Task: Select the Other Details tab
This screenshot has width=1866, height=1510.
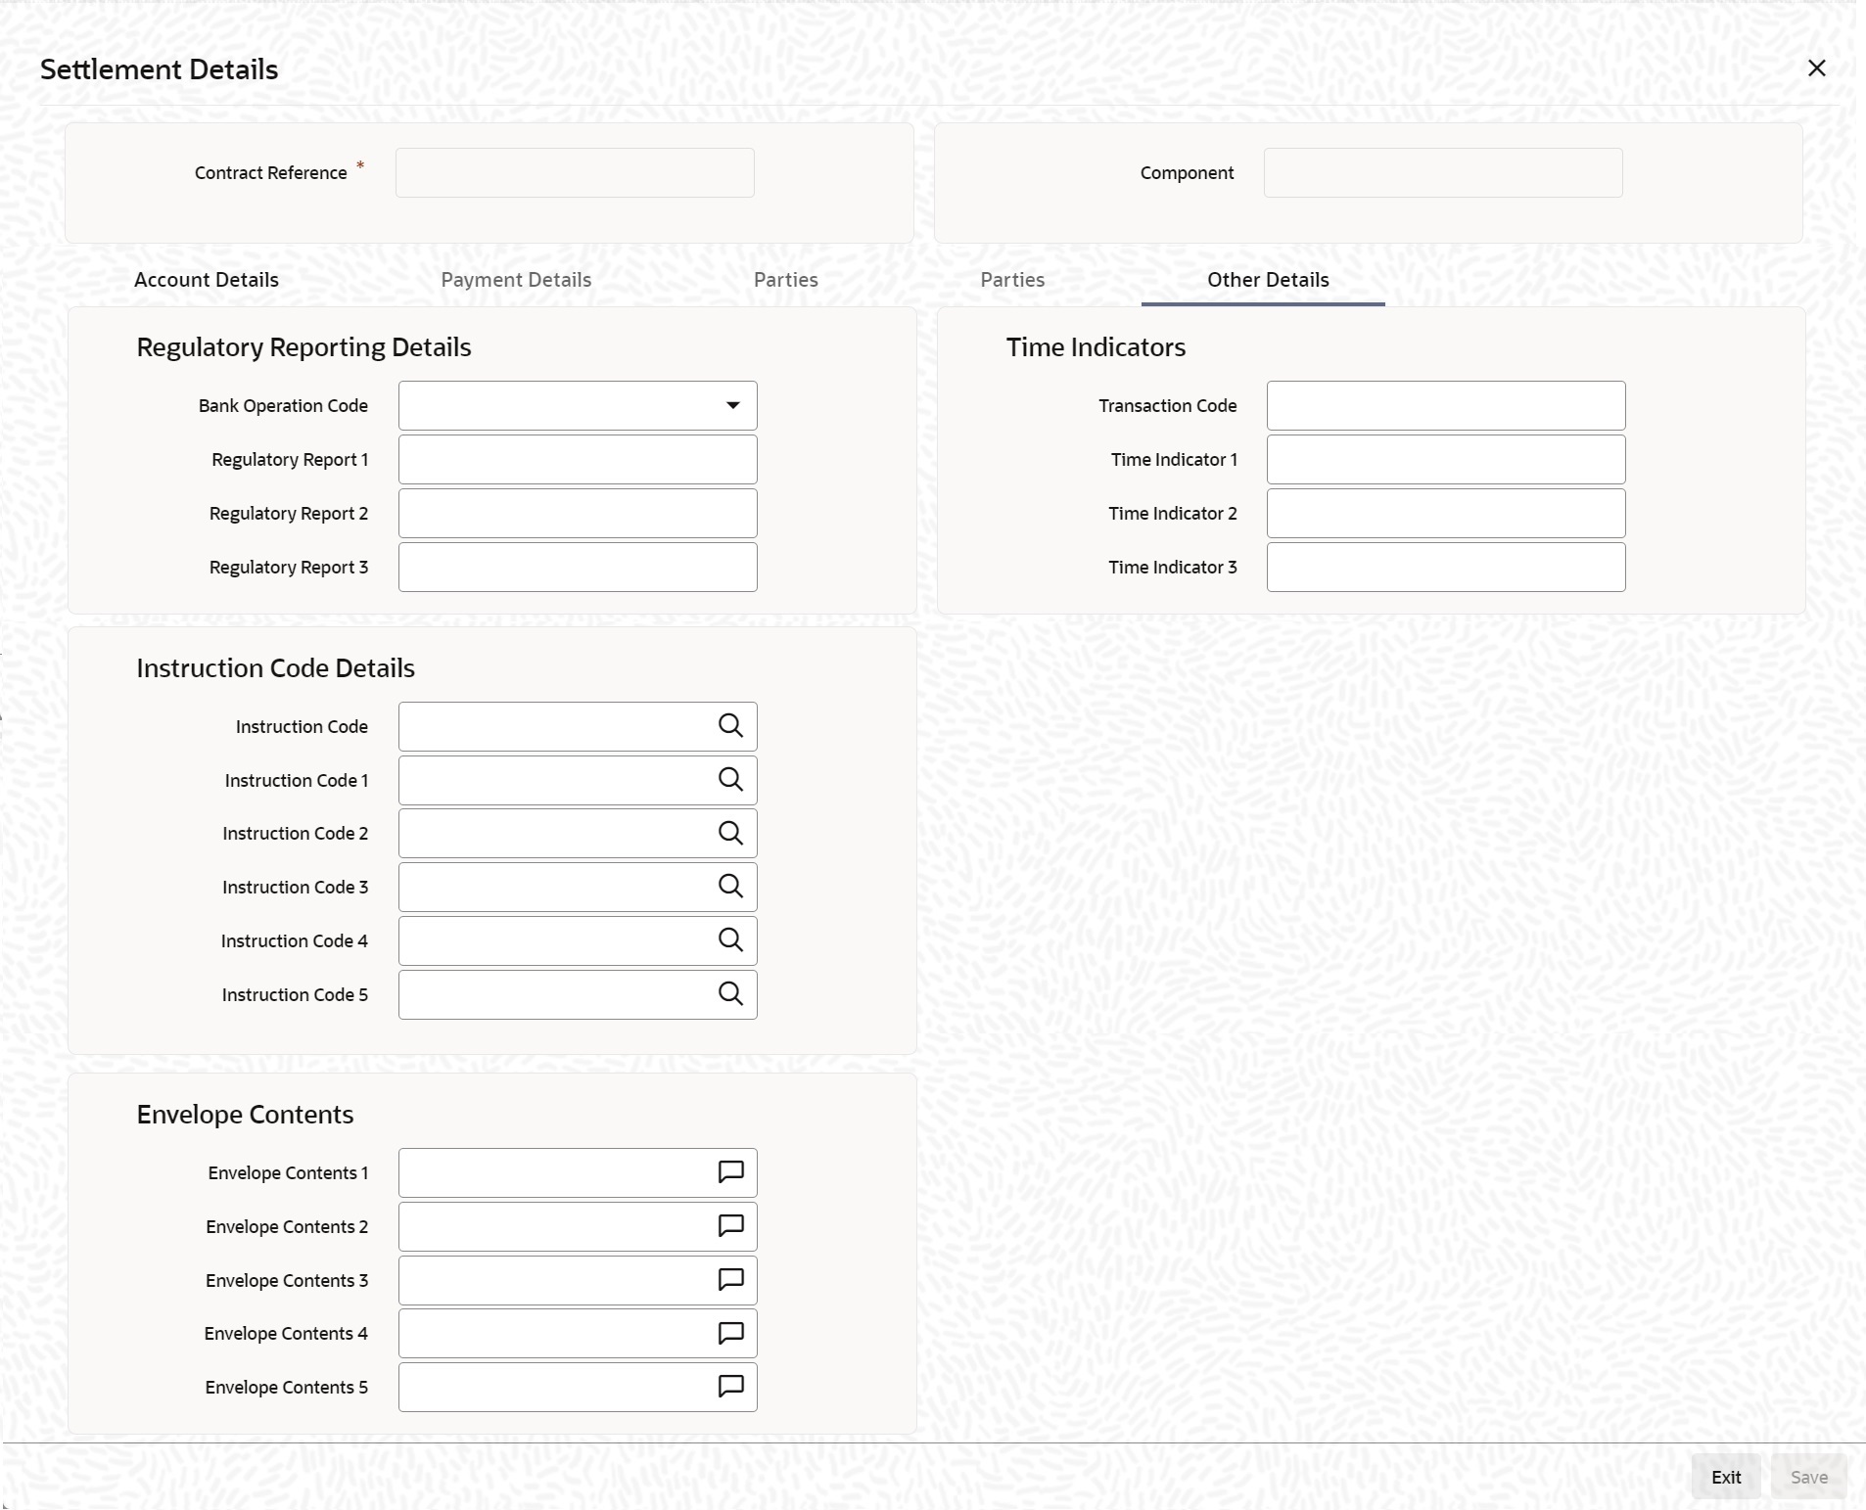Action: point(1268,280)
